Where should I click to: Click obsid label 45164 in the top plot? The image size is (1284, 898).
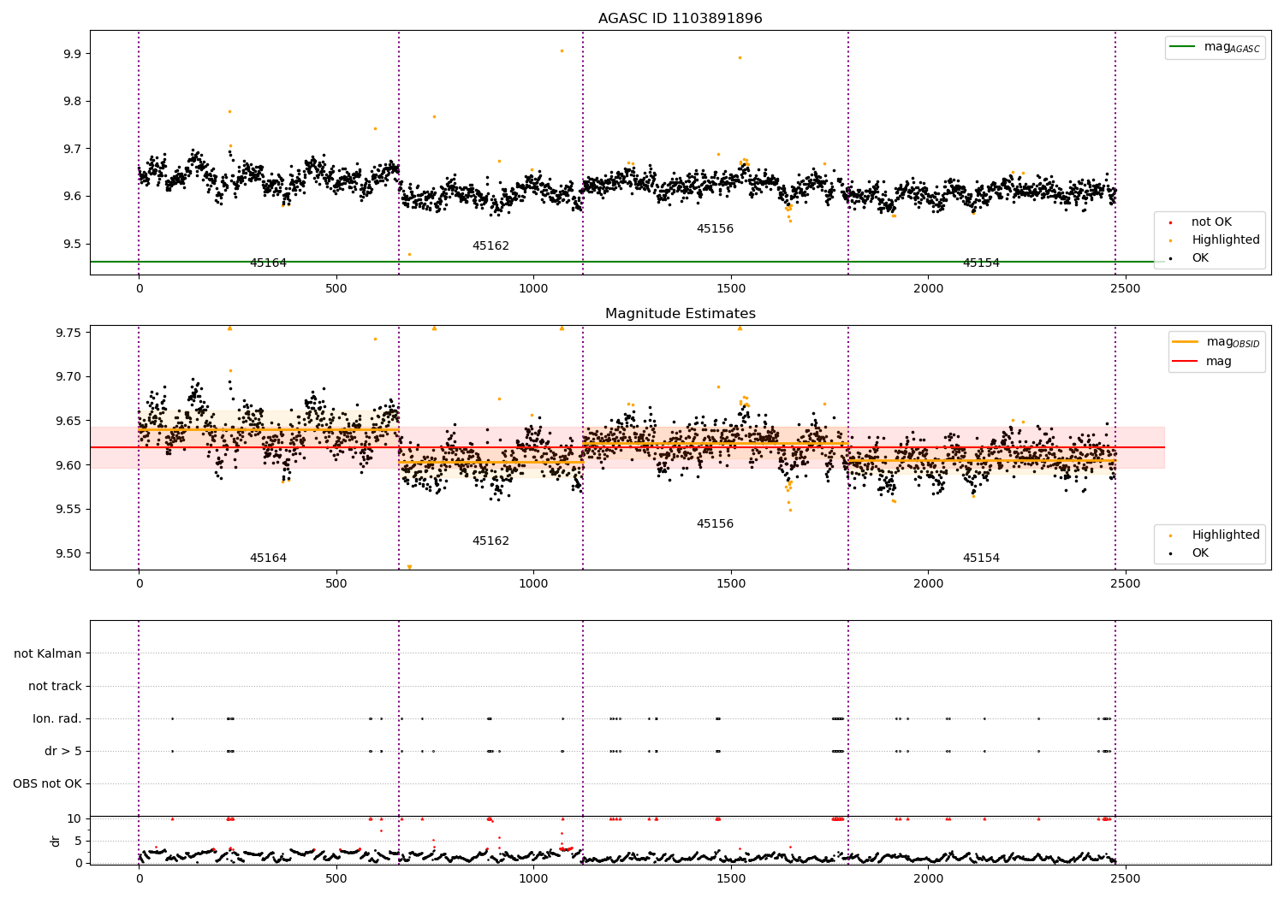coord(268,263)
